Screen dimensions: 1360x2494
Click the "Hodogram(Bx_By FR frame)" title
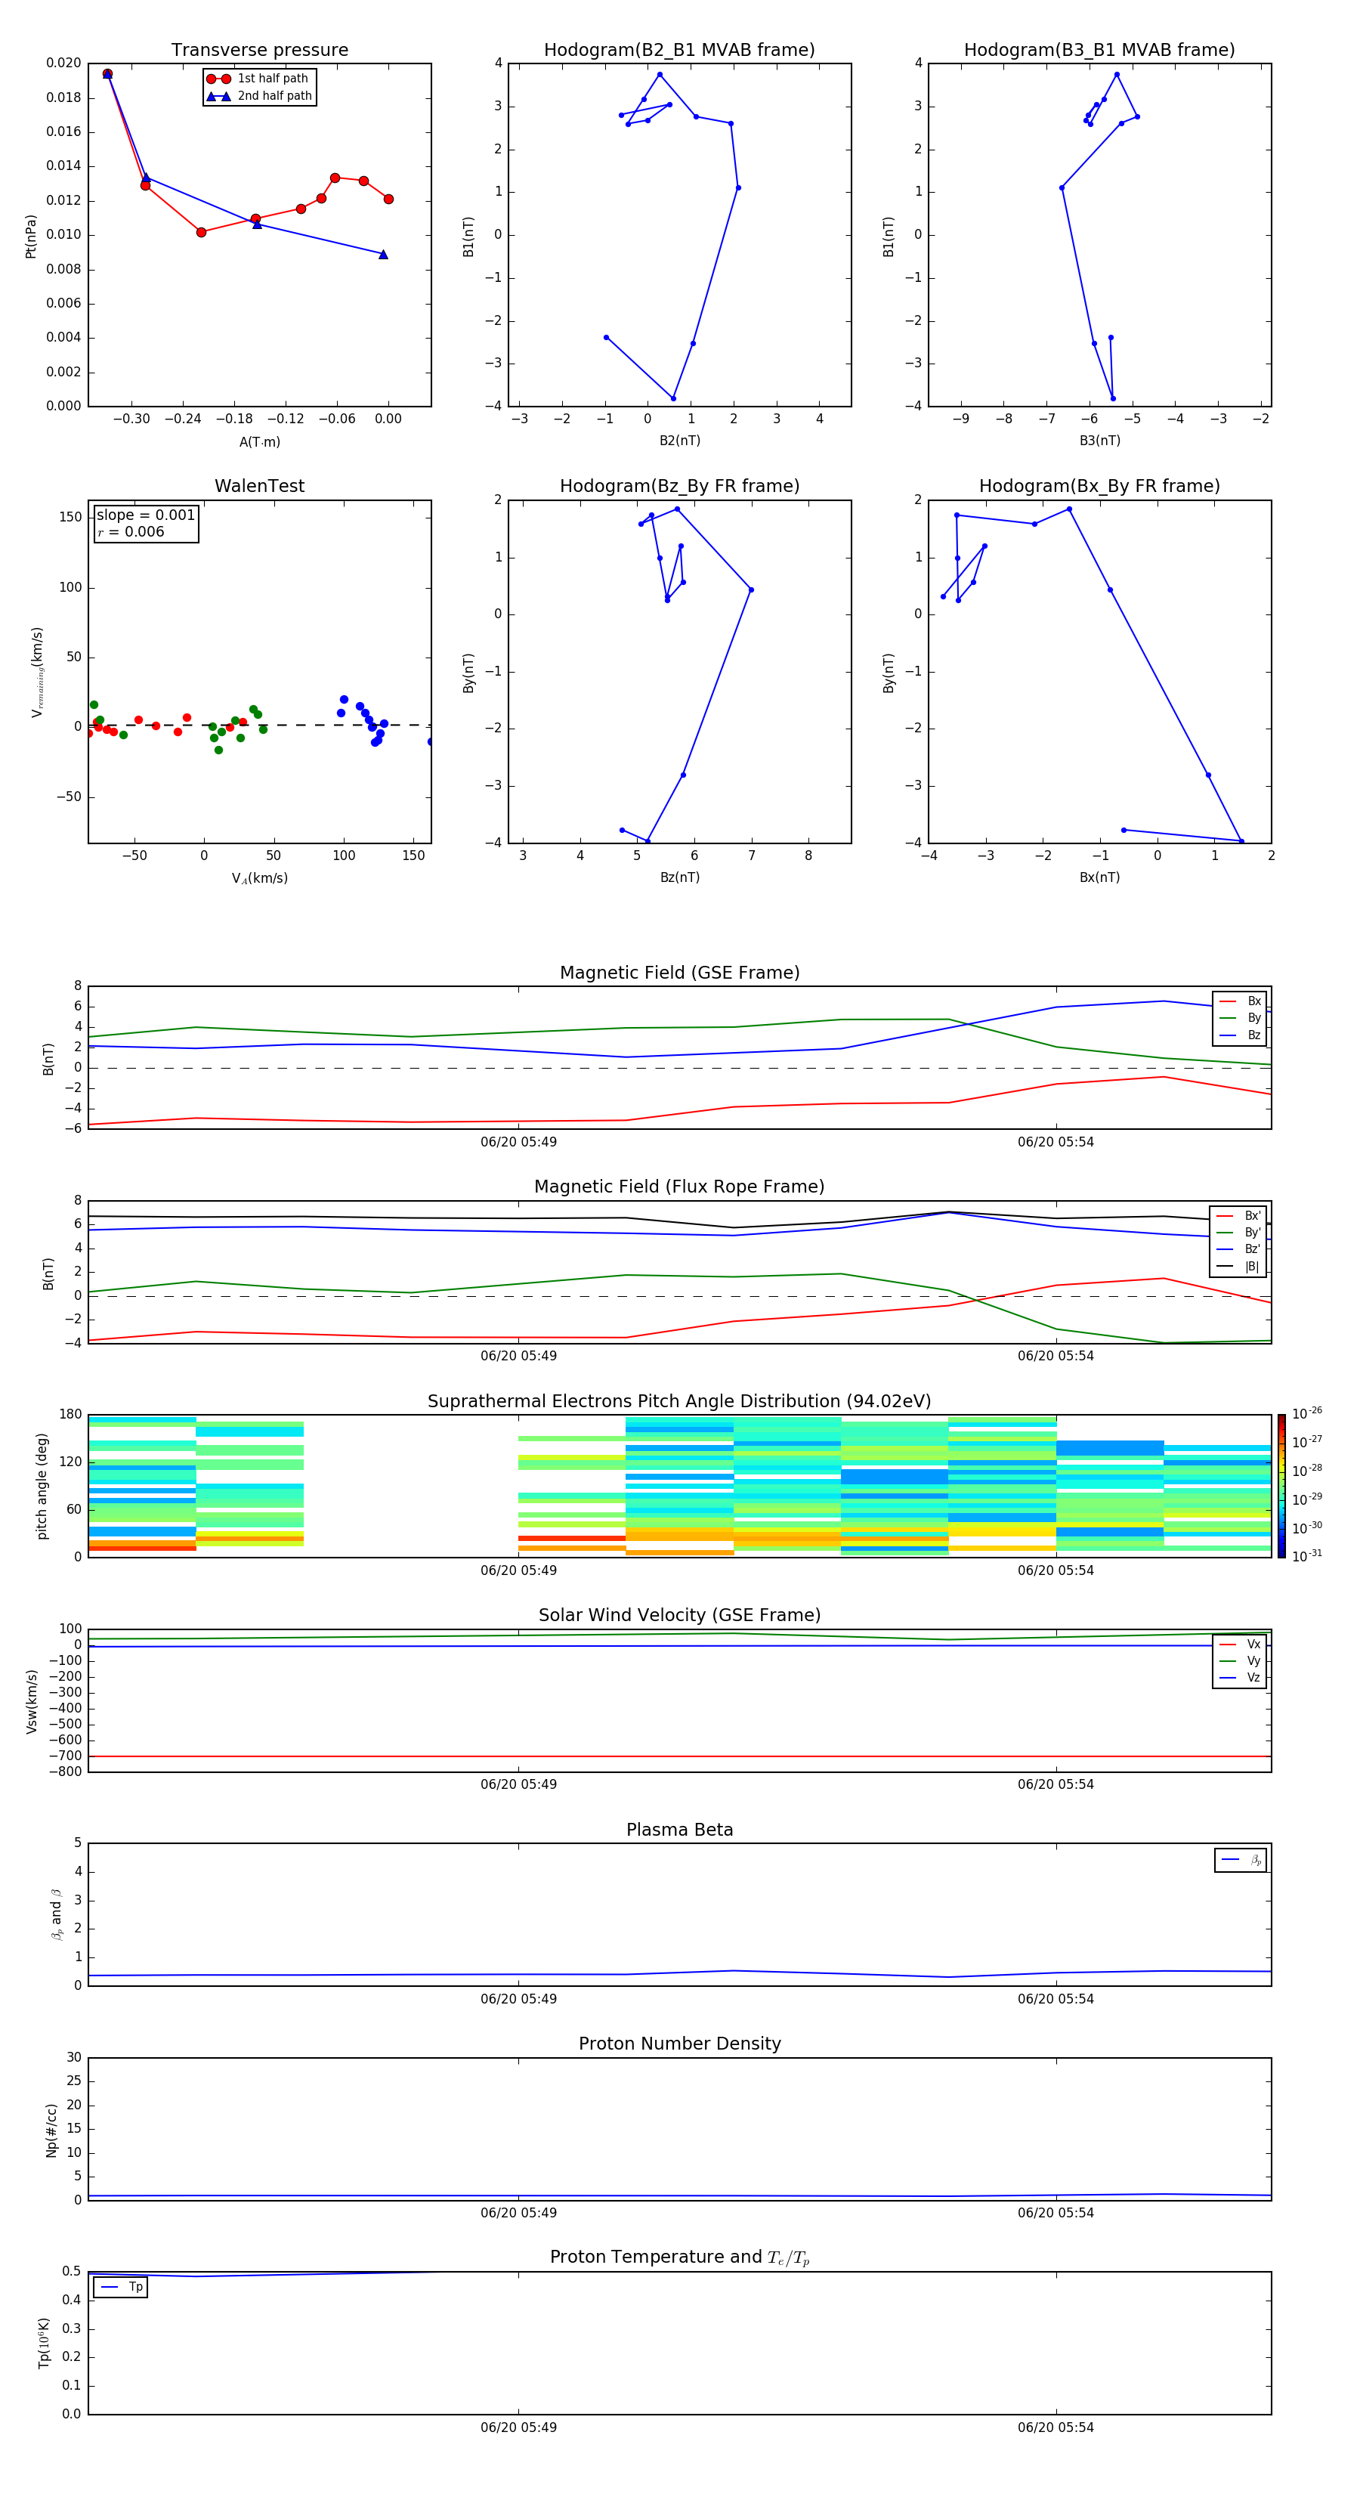[x=1099, y=486]
